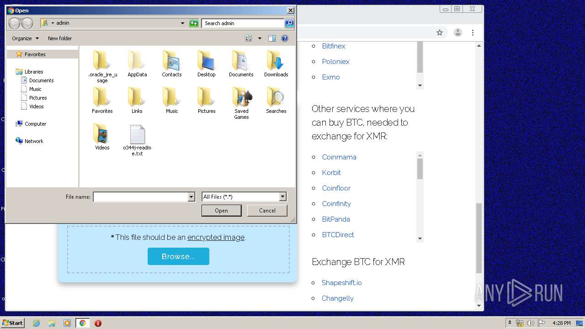Viewport: 585px width, 329px height.
Task: Open dialog Help button
Action: [x=285, y=38]
